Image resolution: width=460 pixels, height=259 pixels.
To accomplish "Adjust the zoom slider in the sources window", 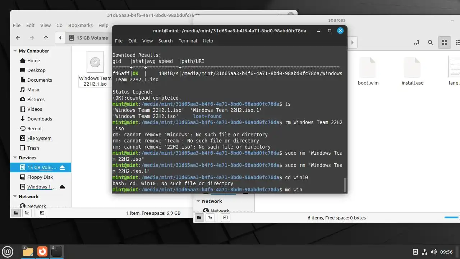I will click(452, 218).
